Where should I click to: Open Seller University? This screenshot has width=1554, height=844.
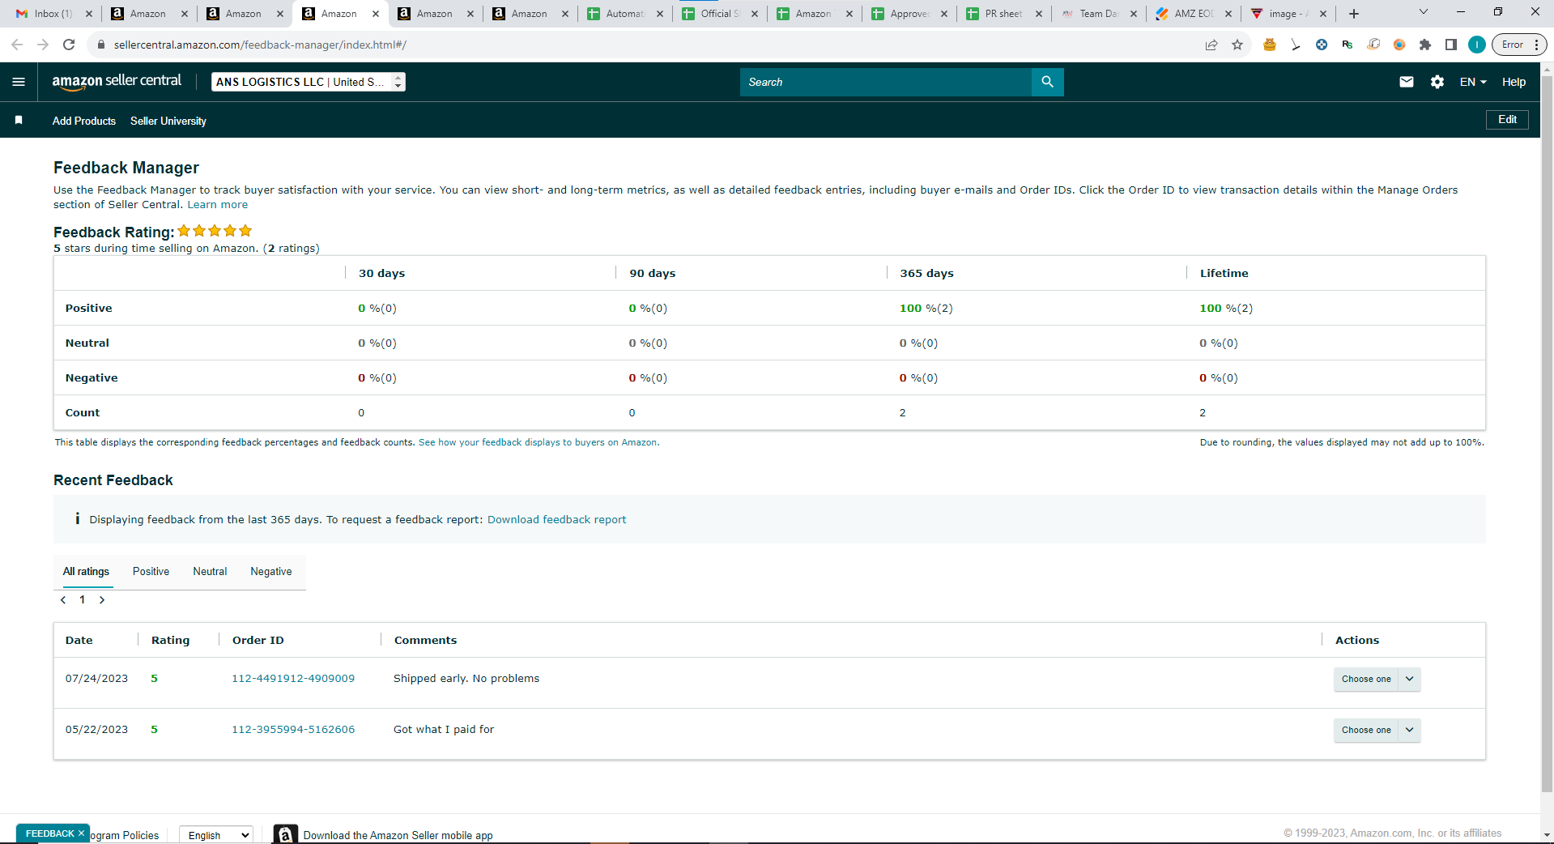point(168,121)
